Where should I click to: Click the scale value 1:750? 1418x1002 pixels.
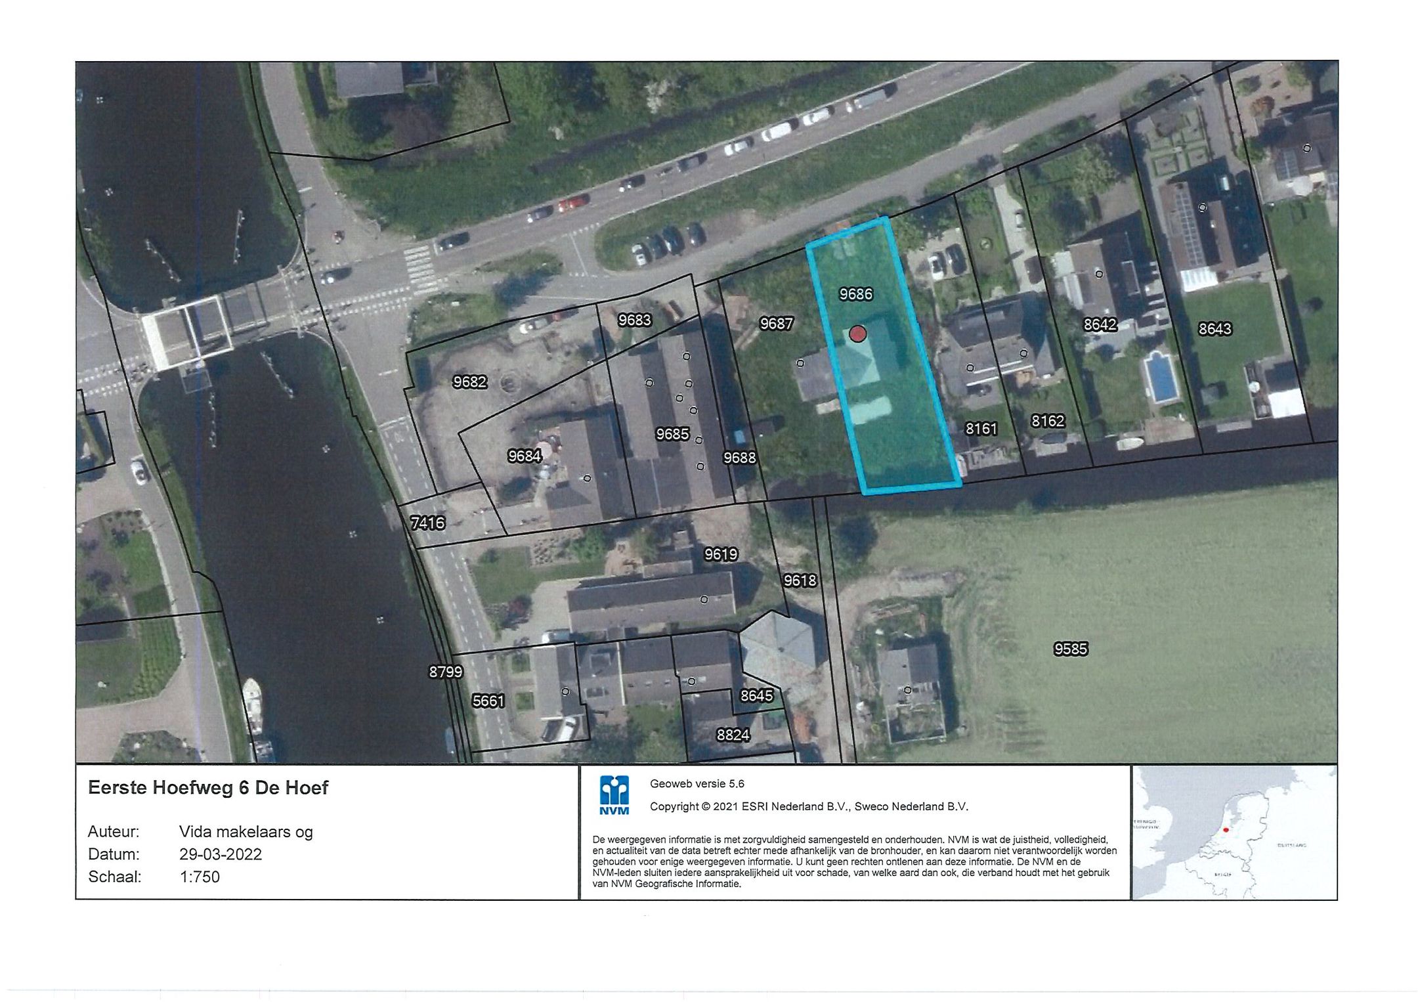200,877
